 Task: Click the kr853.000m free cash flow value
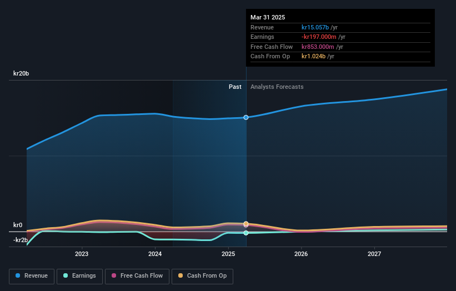(318, 47)
